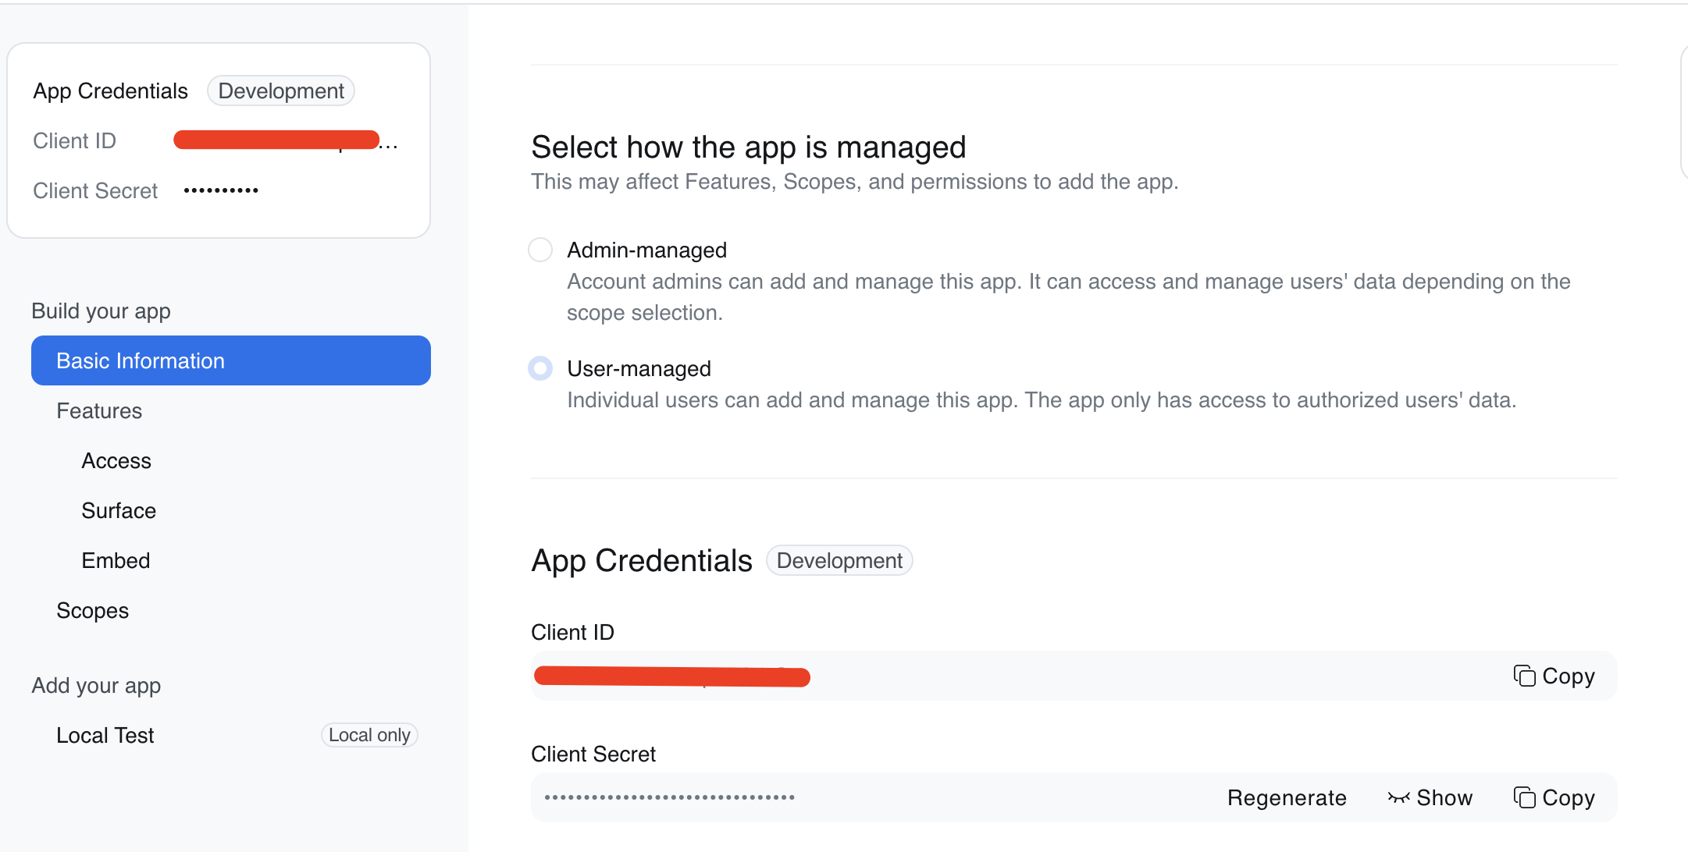1688x852 pixels.
Task: Expand the Features menu item
Action: coord(99,411)
